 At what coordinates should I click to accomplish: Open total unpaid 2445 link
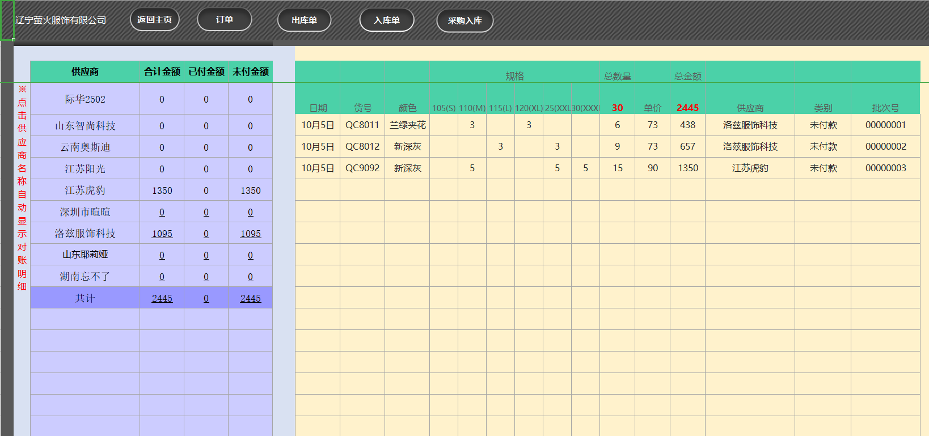coord(251,298)
